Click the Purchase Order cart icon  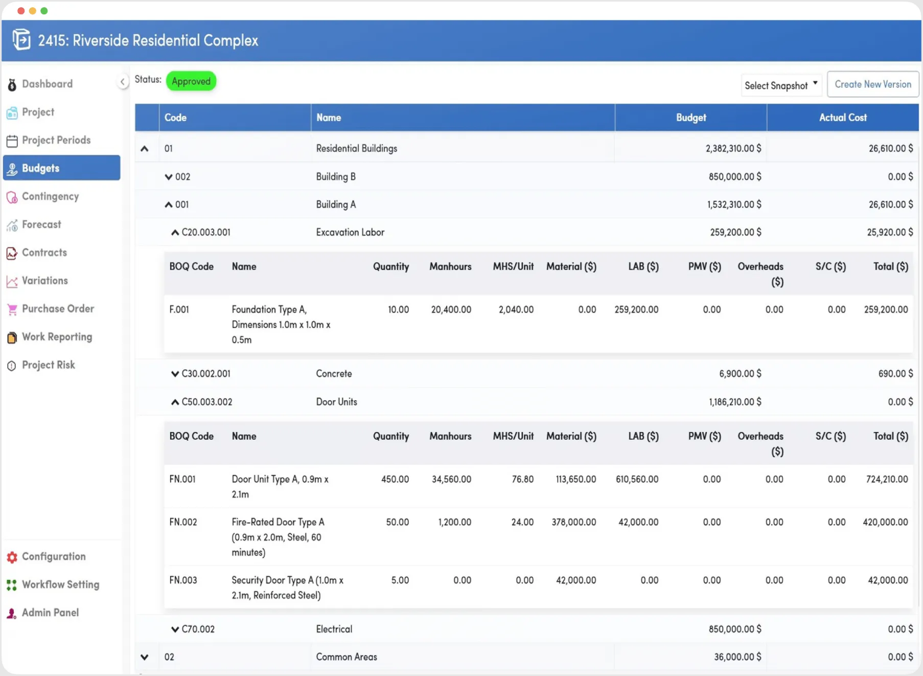(x=12, y=309)
